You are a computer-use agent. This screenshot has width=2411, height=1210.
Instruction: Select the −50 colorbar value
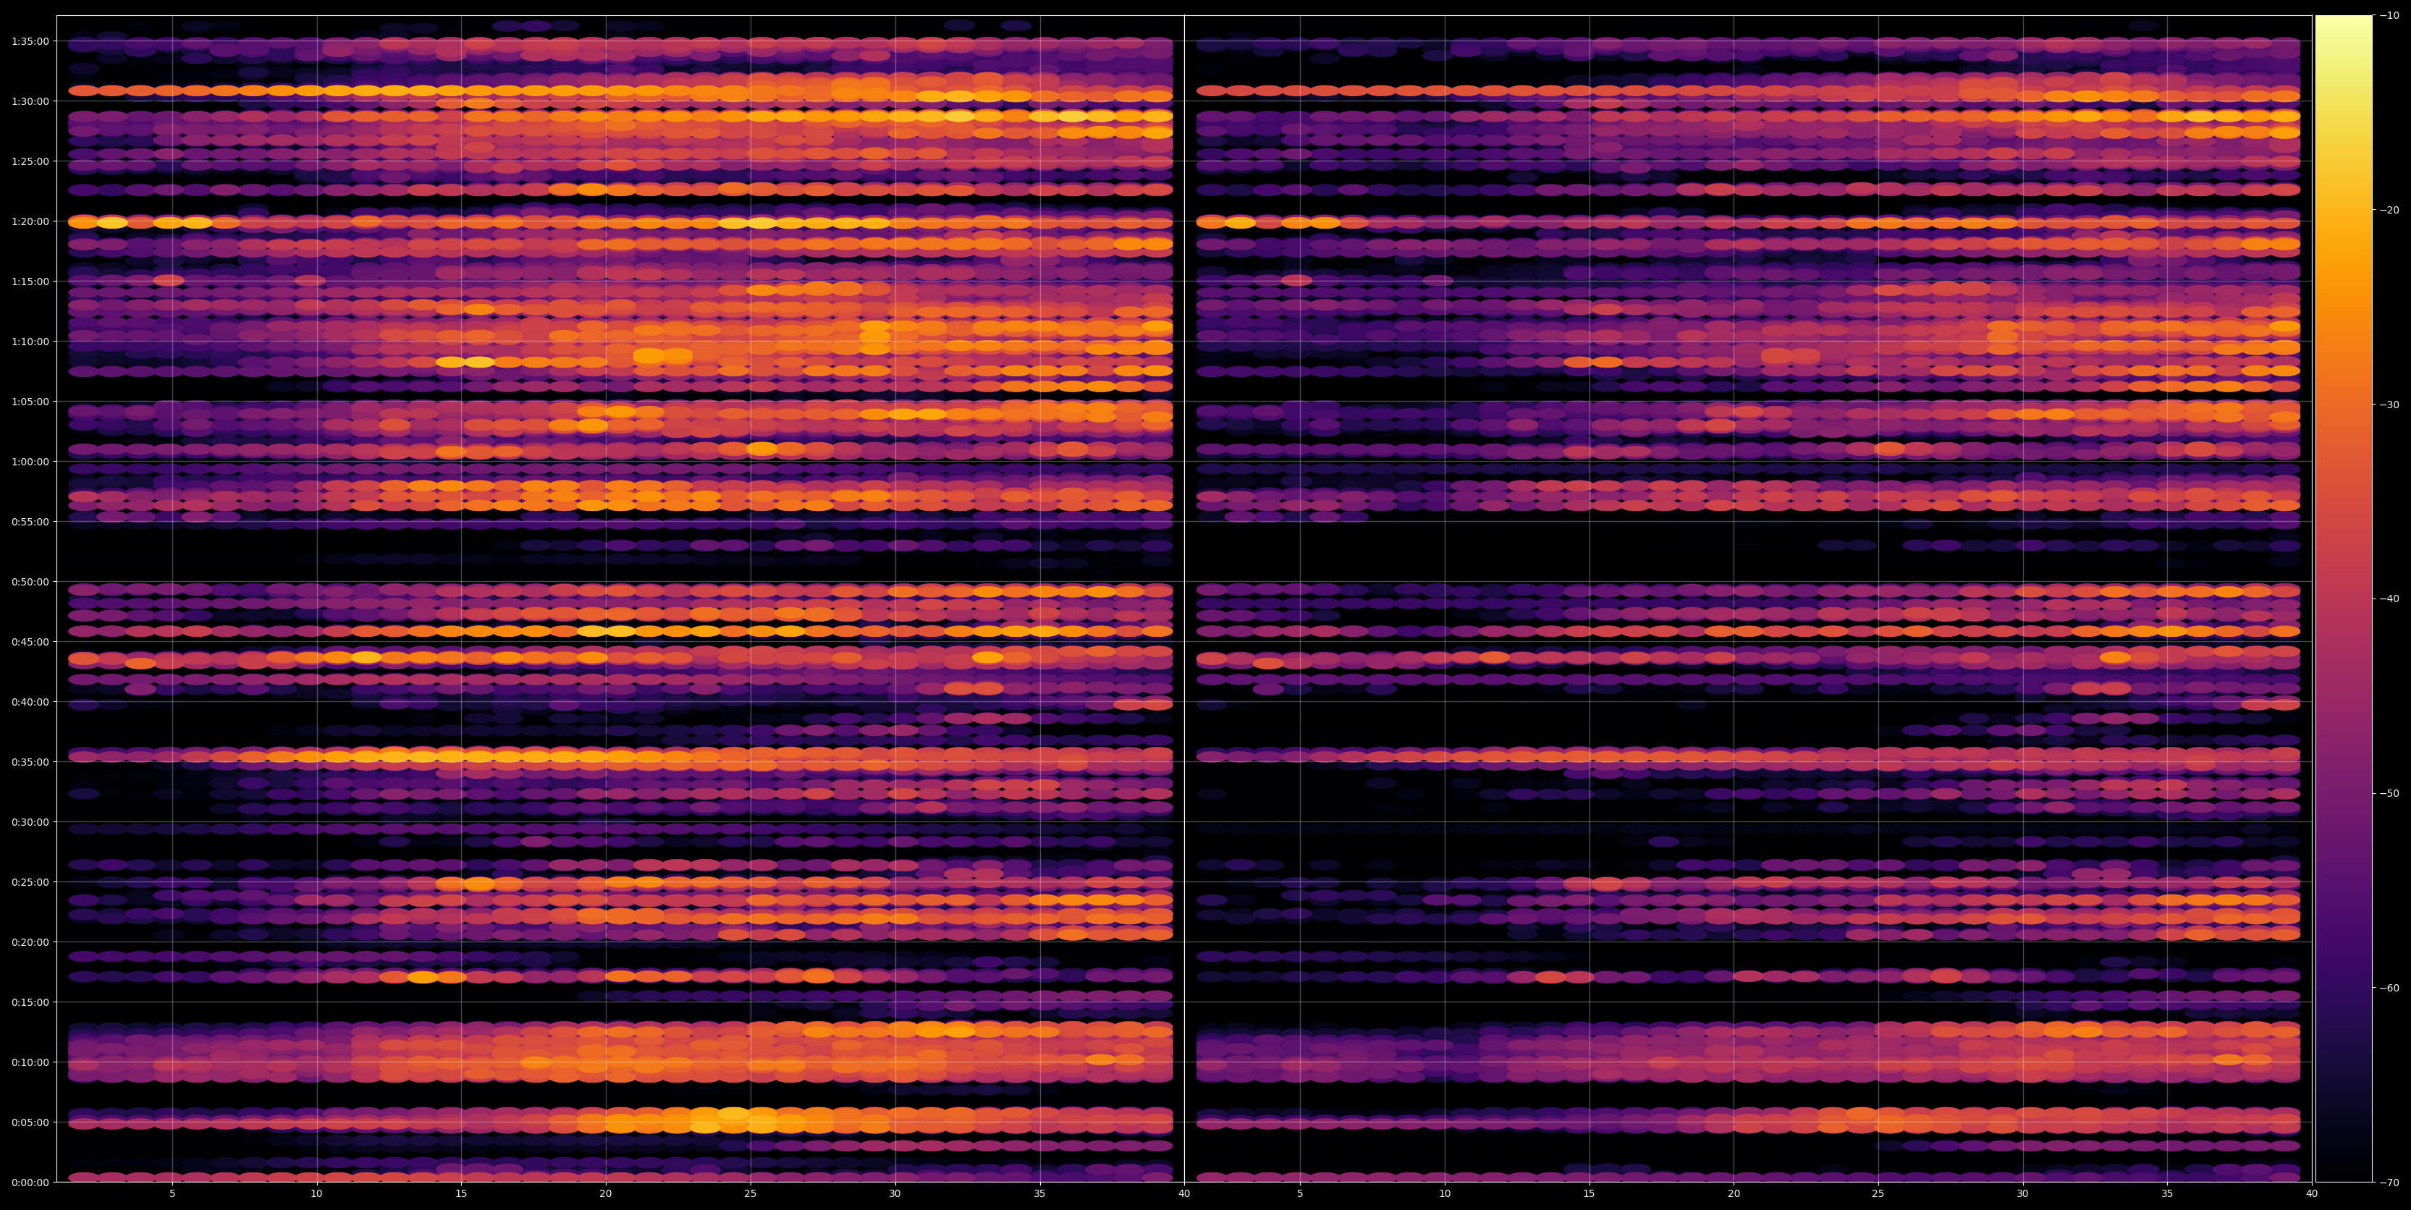coord(2389,792)
